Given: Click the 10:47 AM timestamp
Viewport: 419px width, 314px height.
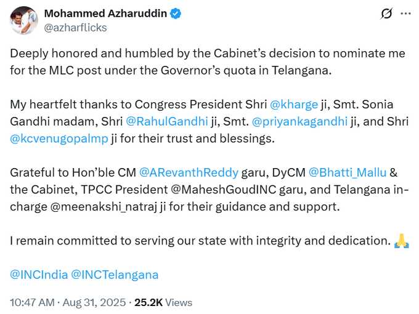Looking at the screenshot, I should [x=31, y=302].
